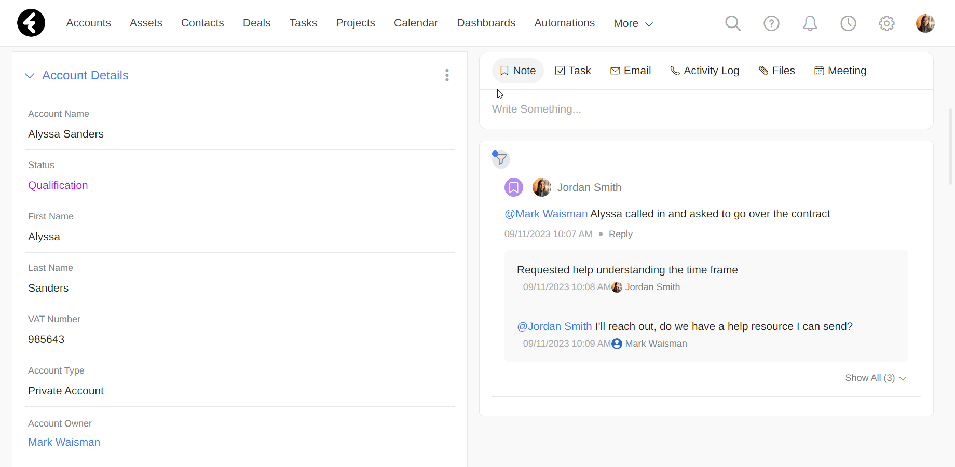Click the Last Name value Sanders
The image size is (955, 467).
(48, 288)
